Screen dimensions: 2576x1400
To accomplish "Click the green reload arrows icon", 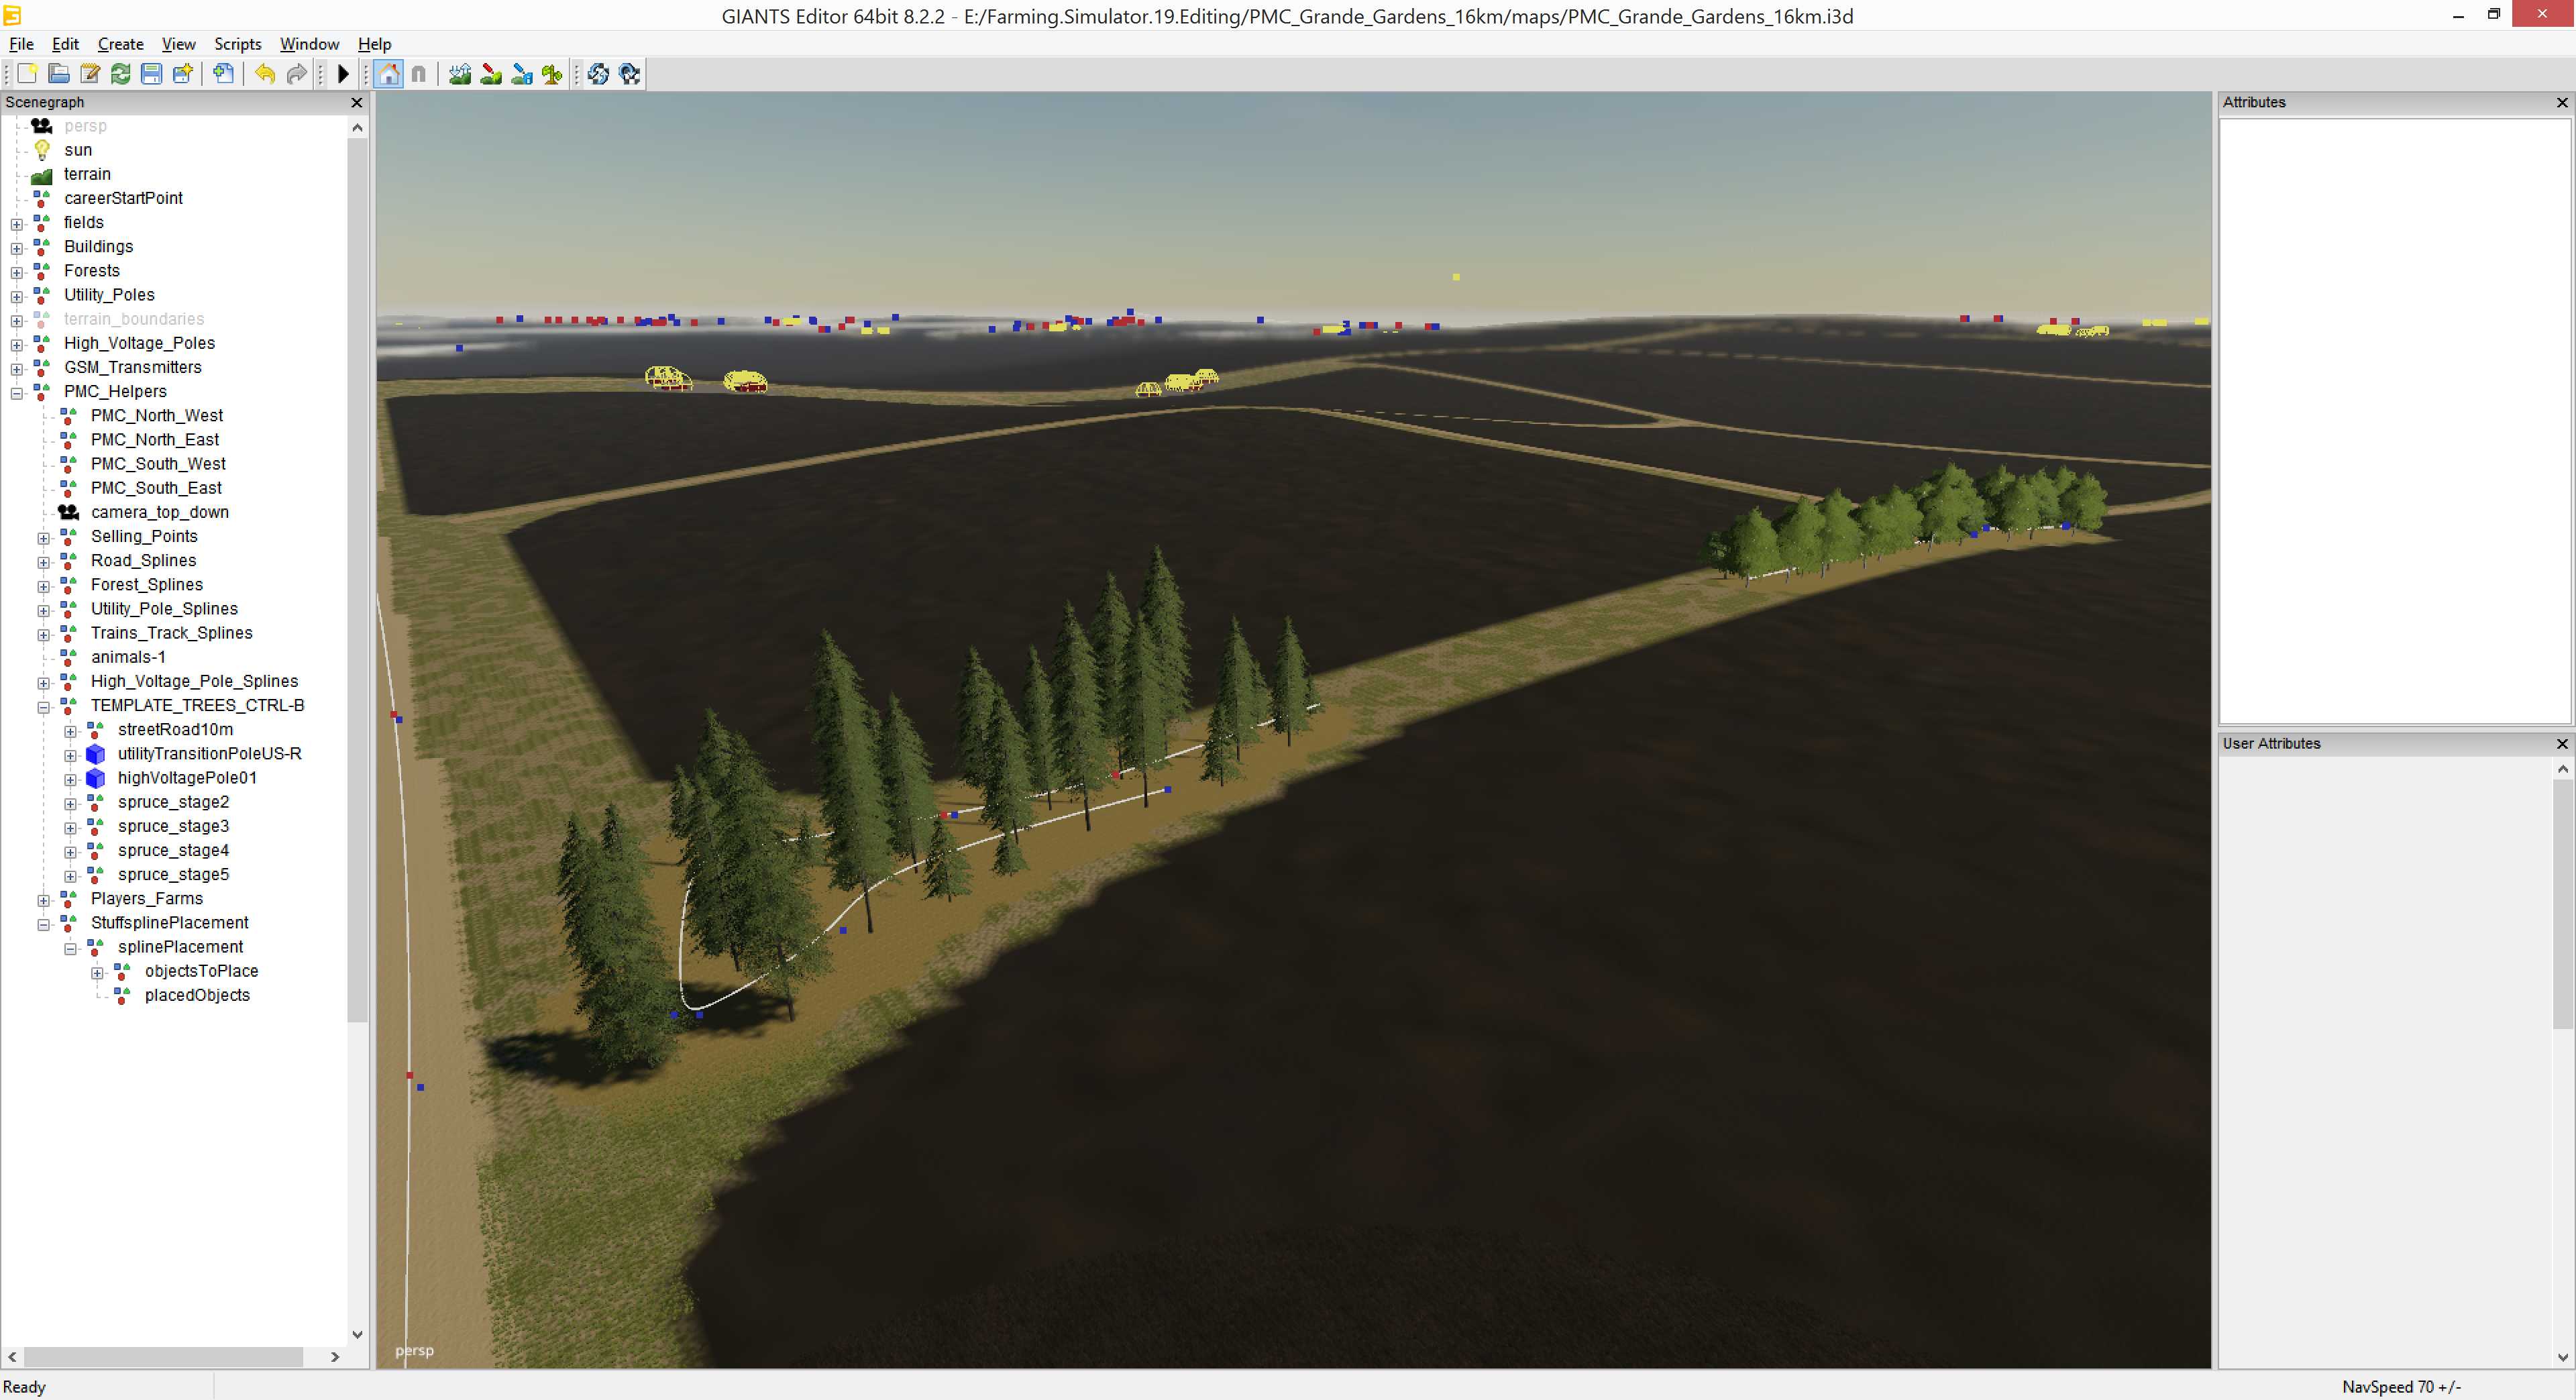I will coord(121,74).
